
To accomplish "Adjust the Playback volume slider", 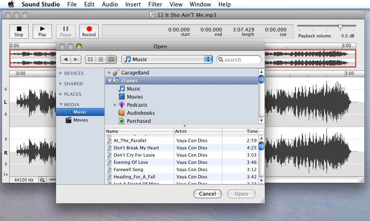I will 340,27.
